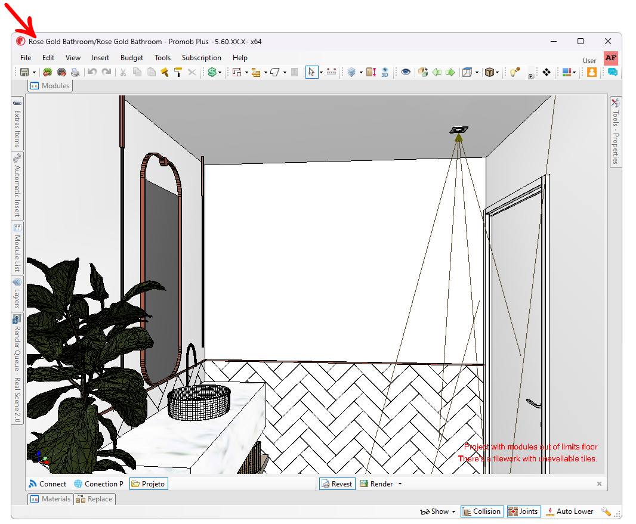Switch to the Modules tab
This screenshot has width=636, height=524.
tap(50, 86)
